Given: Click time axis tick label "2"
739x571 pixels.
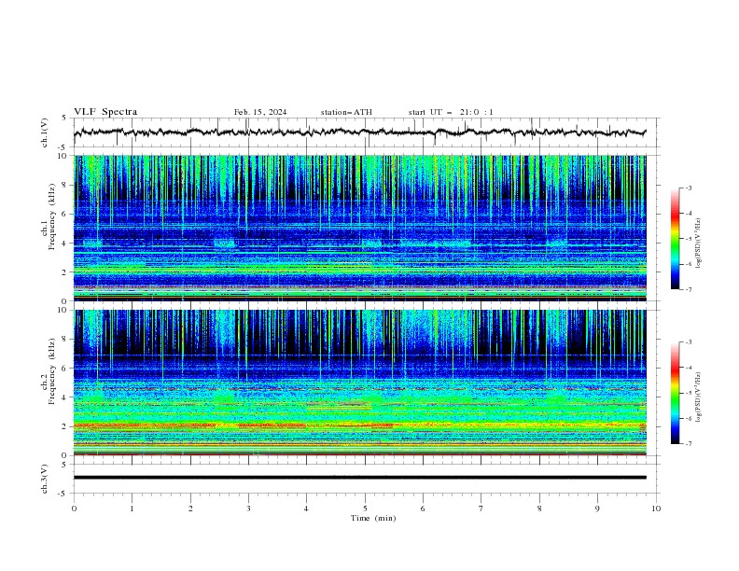Looking at the screenshot, I should [190, 508].
